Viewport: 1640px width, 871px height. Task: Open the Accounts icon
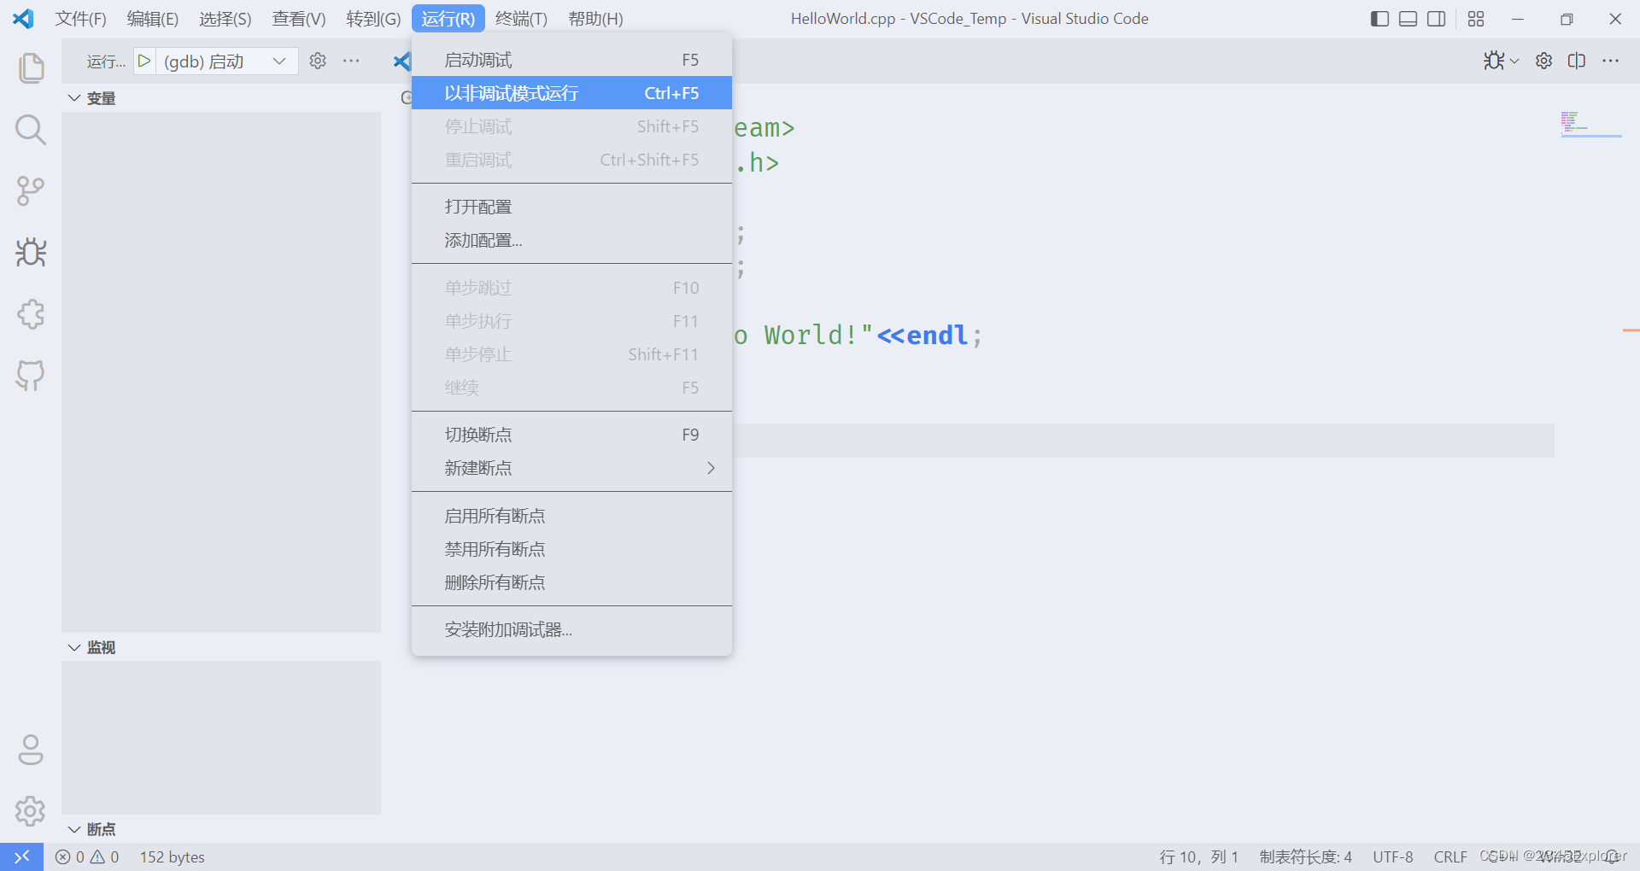[x=31, y=750]
